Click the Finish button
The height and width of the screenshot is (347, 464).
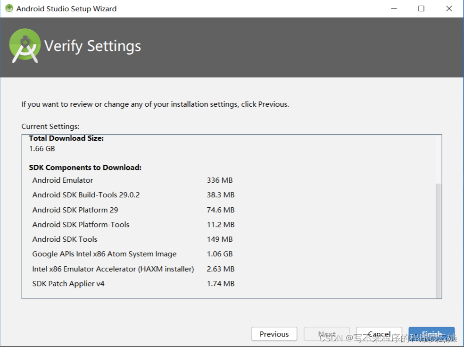(431, 334)
